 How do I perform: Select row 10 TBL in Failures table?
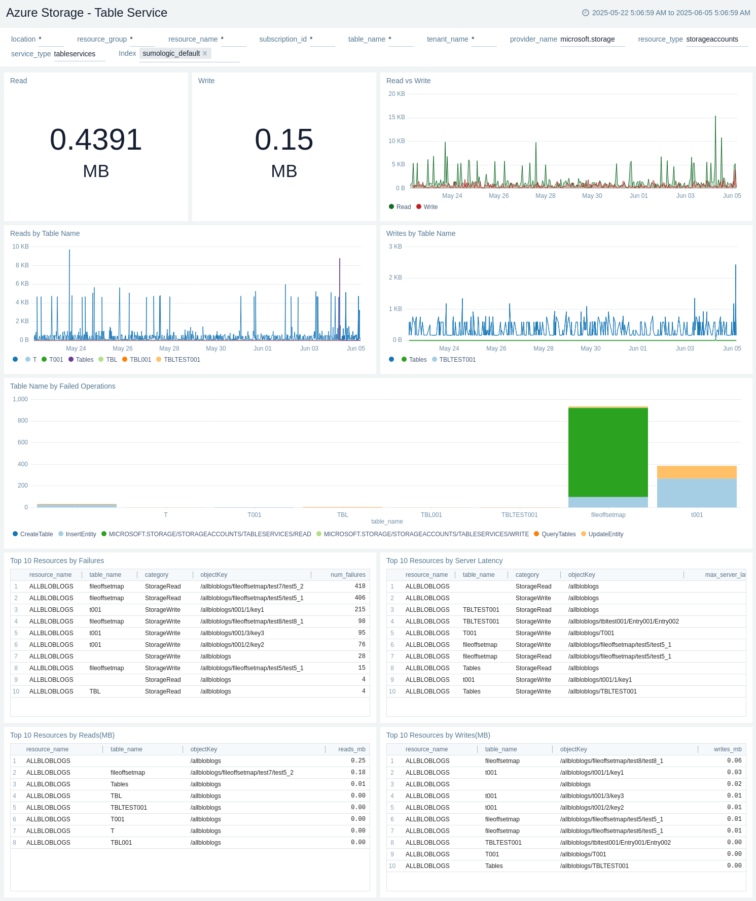coord(190,691)
